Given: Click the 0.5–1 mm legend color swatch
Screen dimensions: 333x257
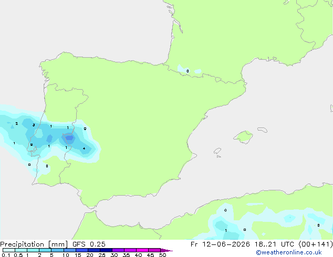Looking at the screenshot, I should pos(21,250).
